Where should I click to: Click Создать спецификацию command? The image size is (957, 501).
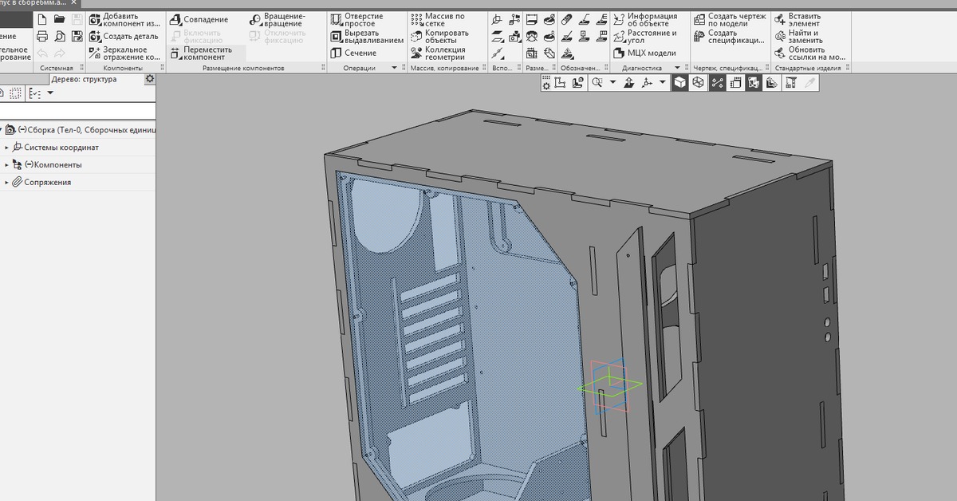[729, 37]
